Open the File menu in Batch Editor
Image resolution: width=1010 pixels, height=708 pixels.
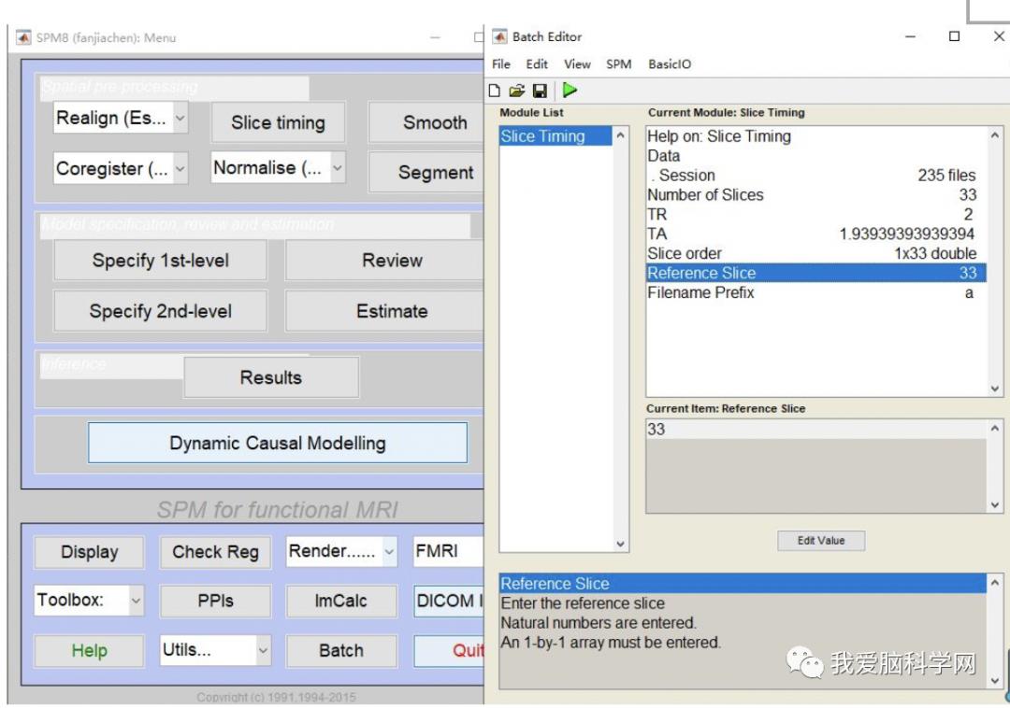coord(501,64)
